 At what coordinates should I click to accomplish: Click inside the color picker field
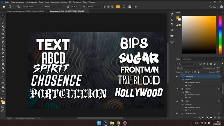tap(199, 35)
